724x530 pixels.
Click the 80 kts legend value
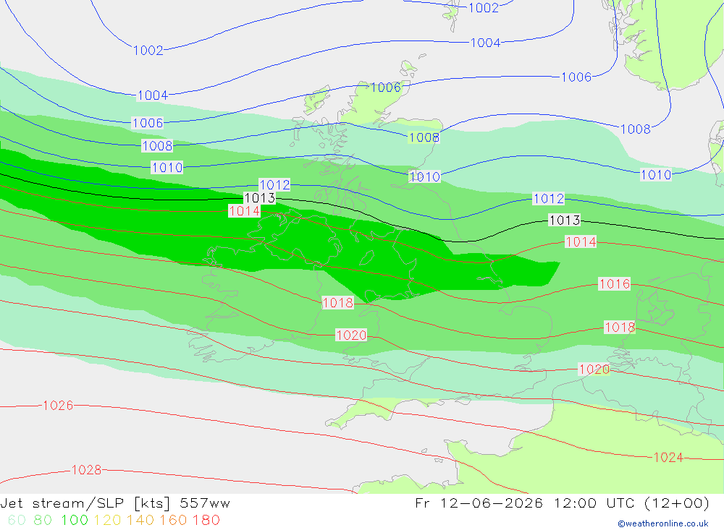tap(43, 520)
